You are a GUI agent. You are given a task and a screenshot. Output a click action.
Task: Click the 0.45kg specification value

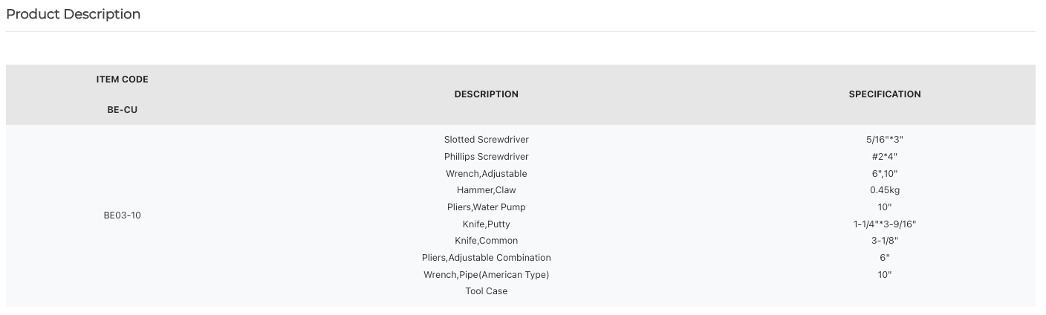point(885,190)
